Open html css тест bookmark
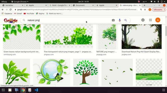The width and height of the screenshot is (167, 93). click(55, 13)
